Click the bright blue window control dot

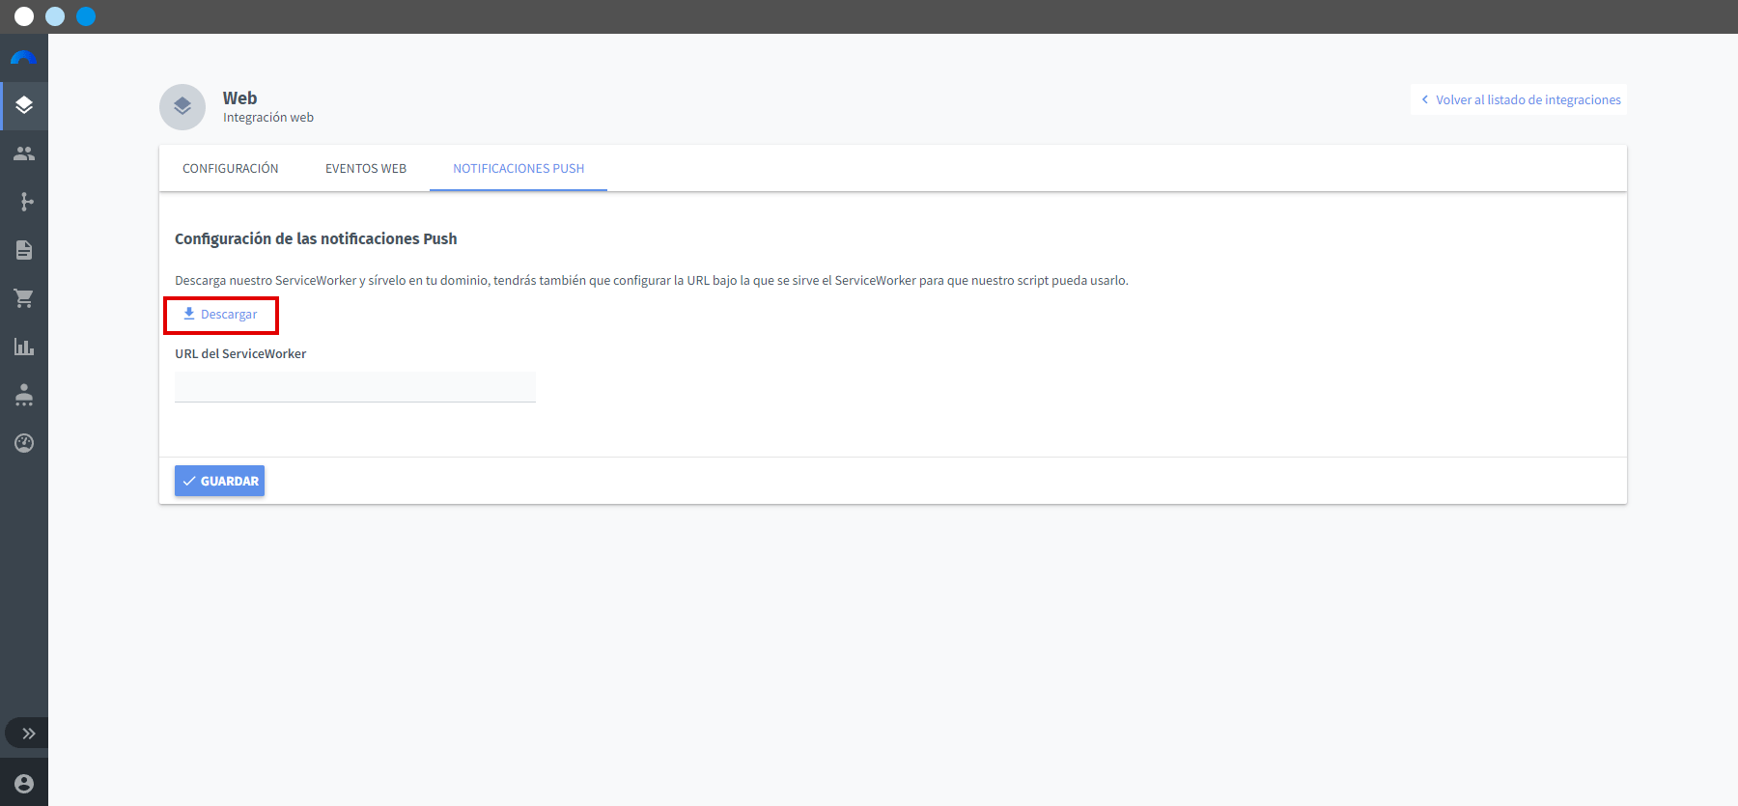coord(86,16)
